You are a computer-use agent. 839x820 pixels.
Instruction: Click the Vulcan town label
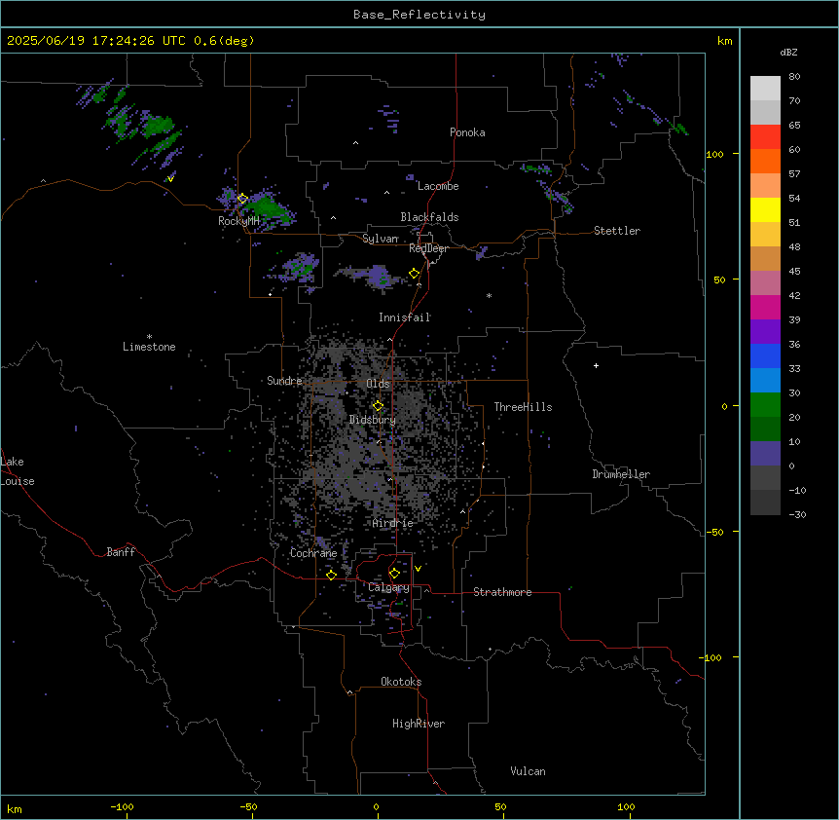[528, 771]
